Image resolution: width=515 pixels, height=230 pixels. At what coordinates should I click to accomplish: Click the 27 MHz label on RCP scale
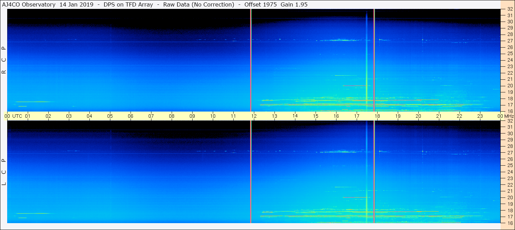coord(510,41)
